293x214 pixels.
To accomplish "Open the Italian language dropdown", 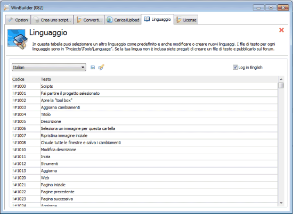I will [x=49, y=68].
